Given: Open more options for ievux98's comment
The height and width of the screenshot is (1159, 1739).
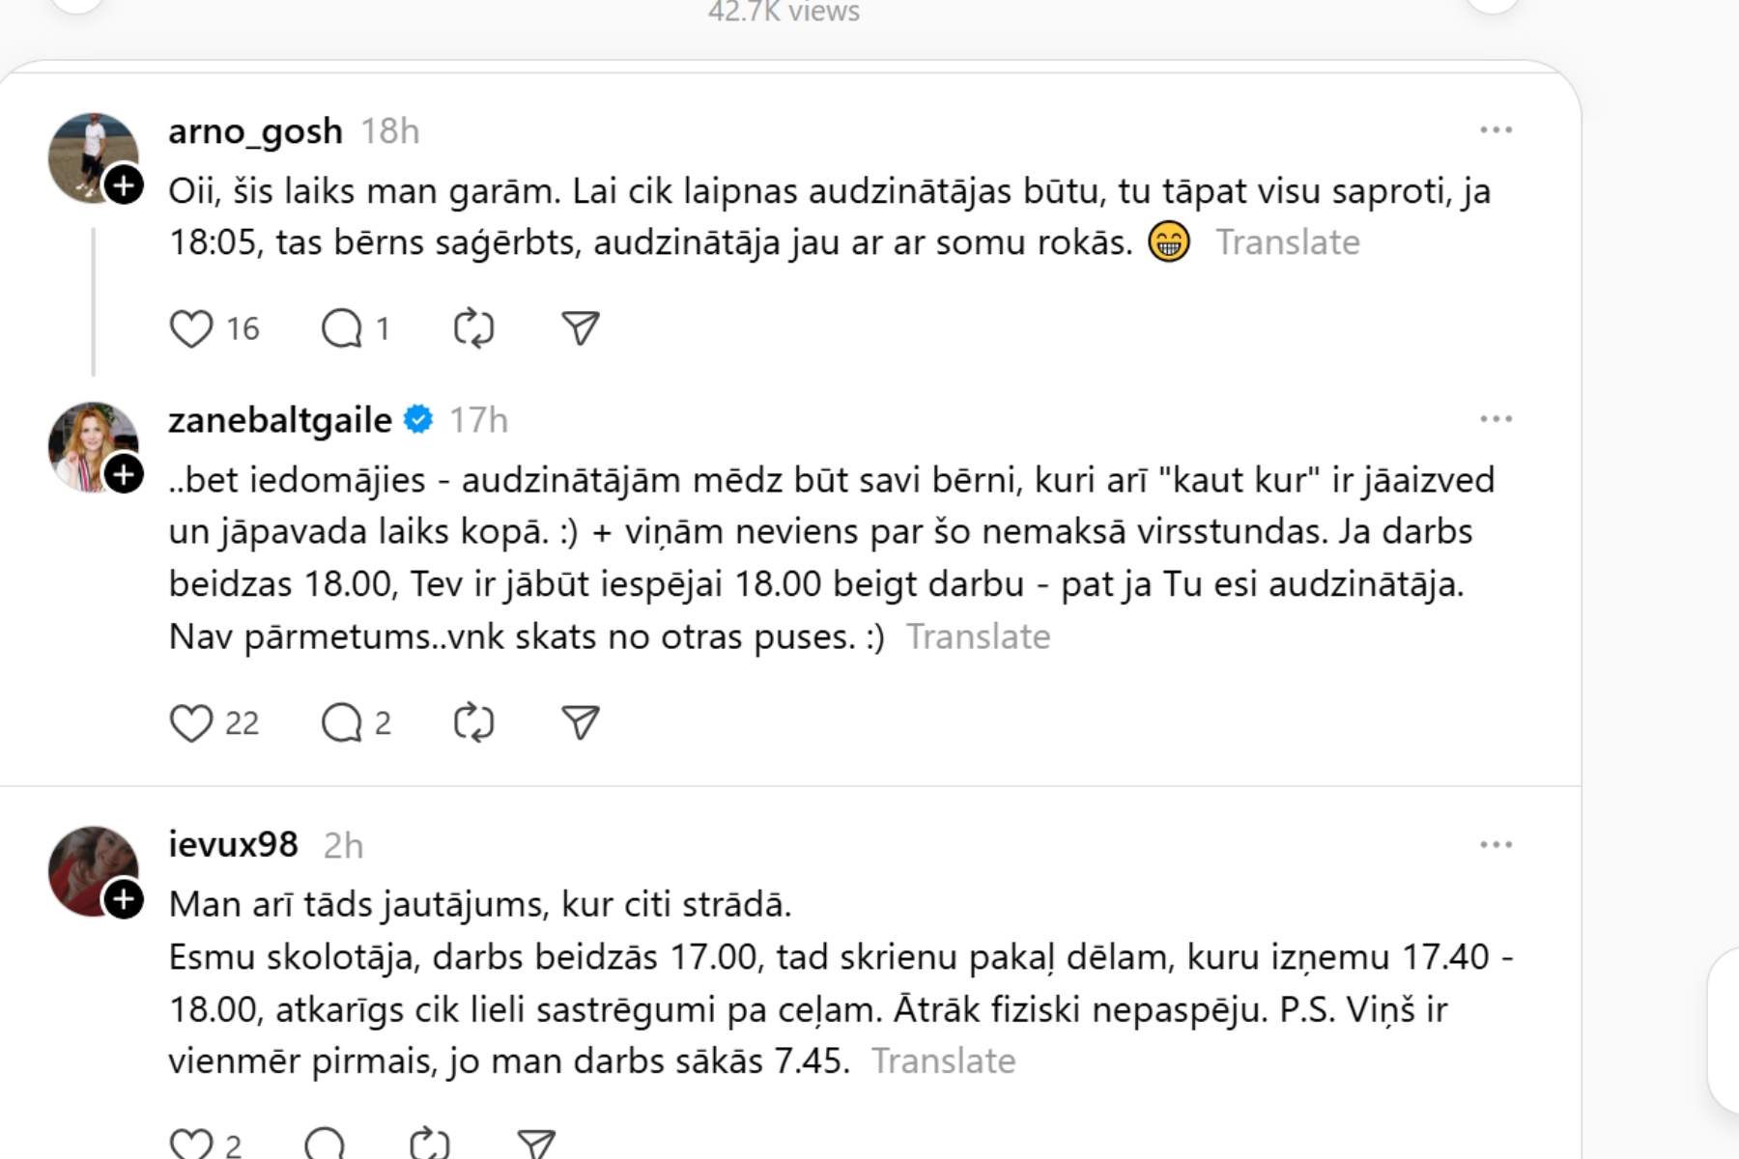Looking at the screenshot, I should pos(1496,845).
